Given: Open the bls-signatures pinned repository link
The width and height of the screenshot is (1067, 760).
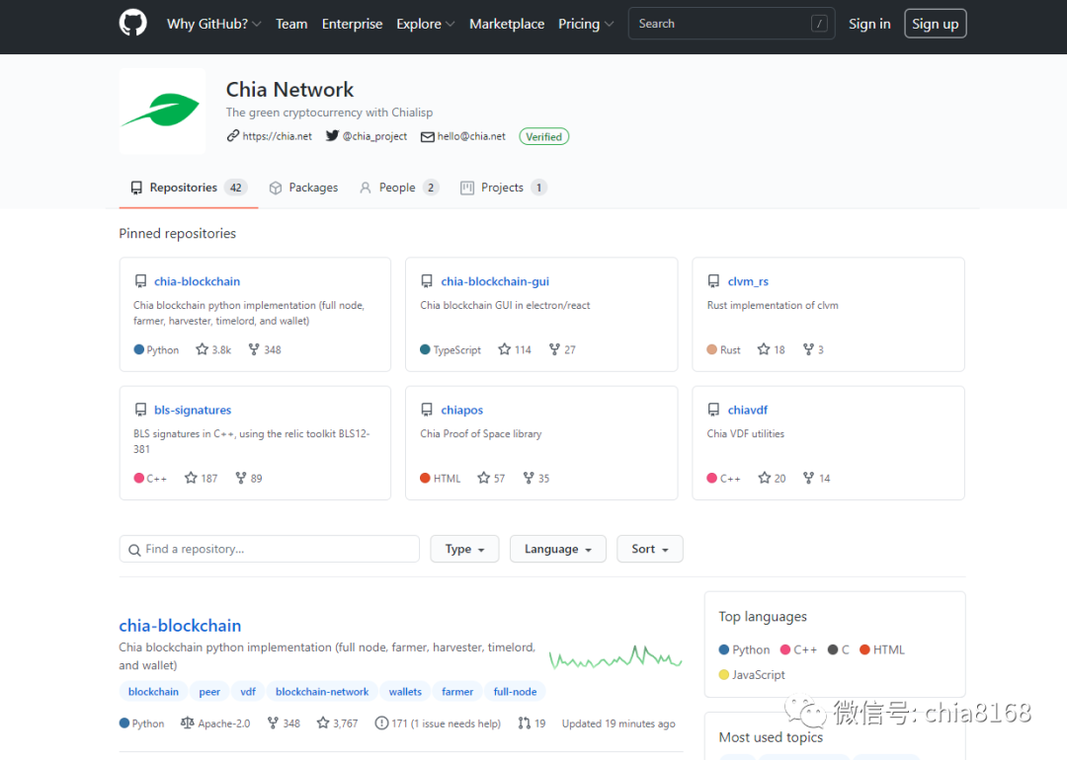Looking at the screenshot, I should 193,410.
